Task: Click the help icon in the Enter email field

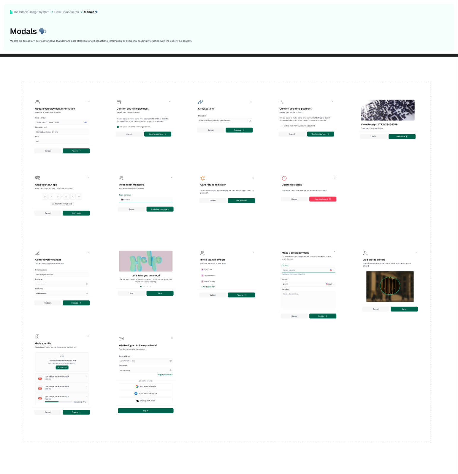Action: 170,361
